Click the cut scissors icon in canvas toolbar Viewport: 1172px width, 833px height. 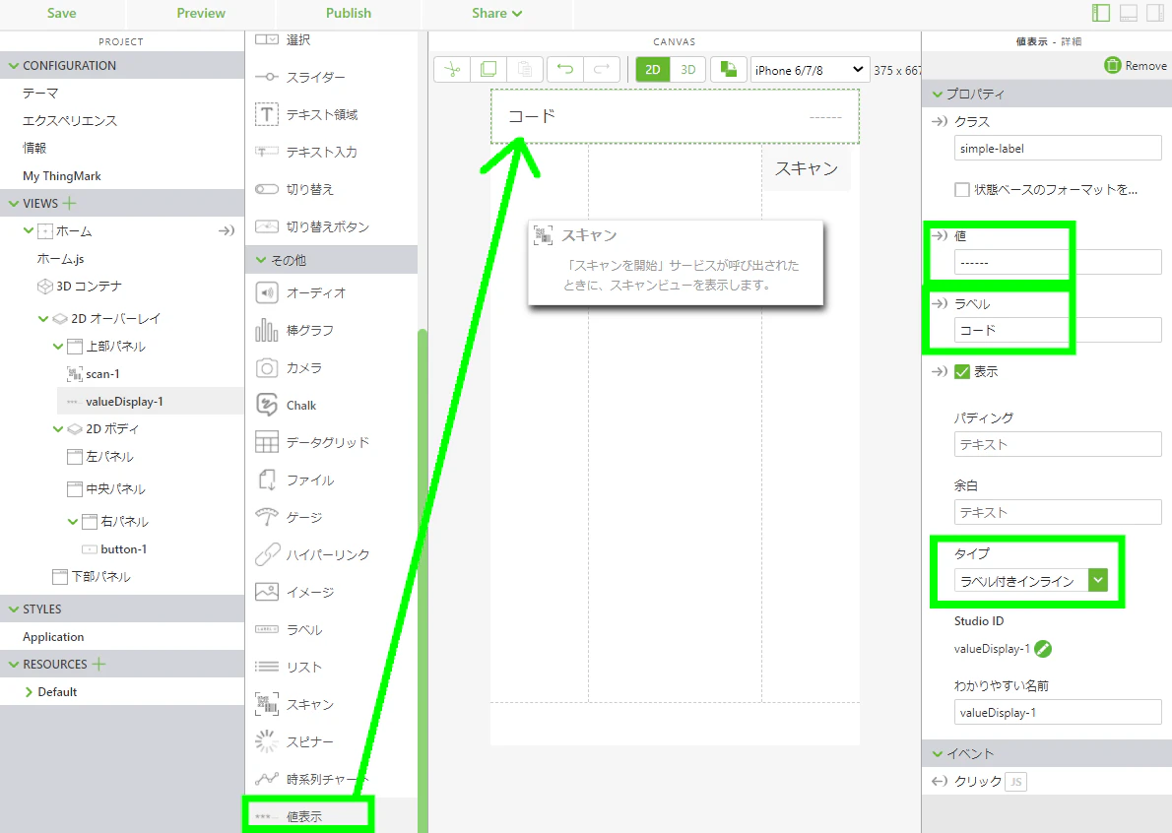(452, 70)
